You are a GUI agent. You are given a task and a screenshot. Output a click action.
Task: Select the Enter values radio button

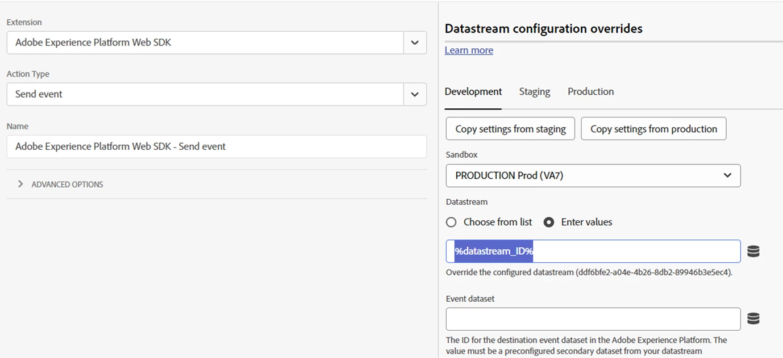click(x=549, y=222)
